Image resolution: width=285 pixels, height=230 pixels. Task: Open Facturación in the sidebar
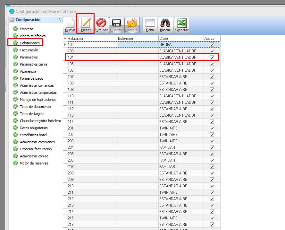click(x=29, y=50)
